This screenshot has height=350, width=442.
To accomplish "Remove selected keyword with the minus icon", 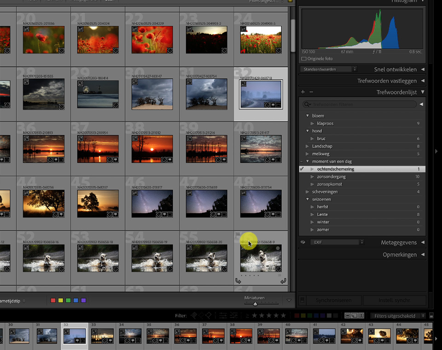I will click(311, 92).
